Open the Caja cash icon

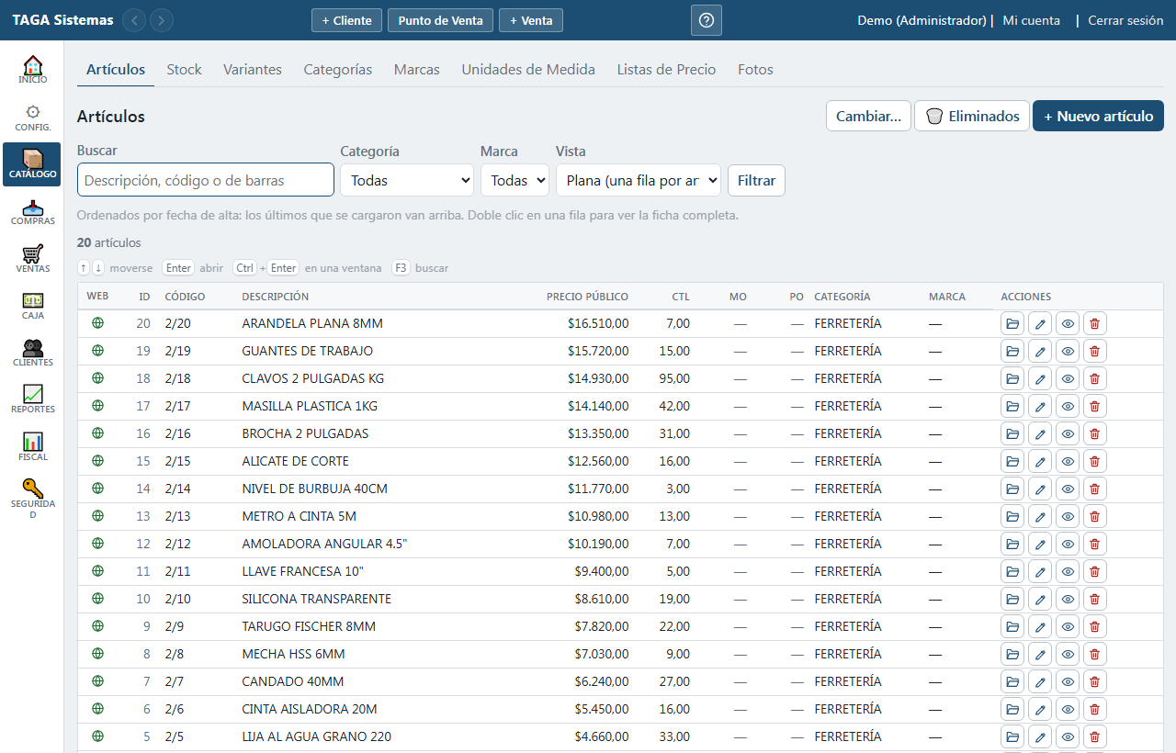coord(32,306)
